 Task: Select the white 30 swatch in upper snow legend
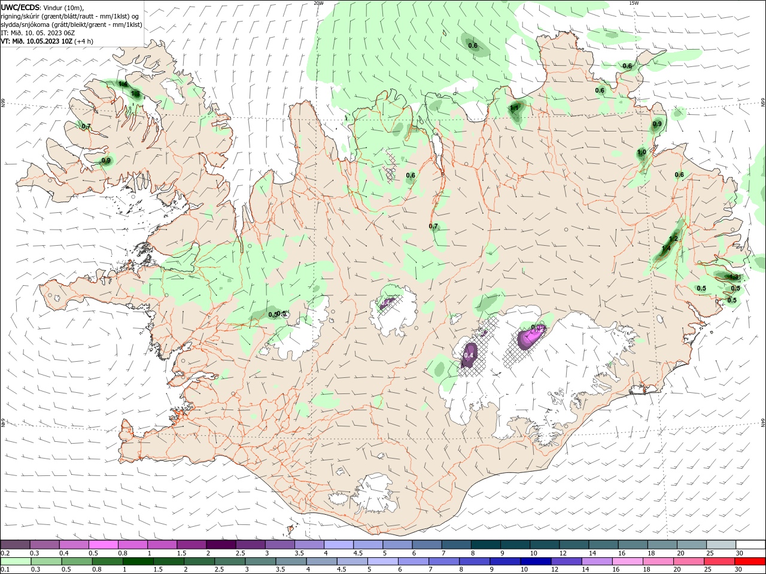click(750, 545)
